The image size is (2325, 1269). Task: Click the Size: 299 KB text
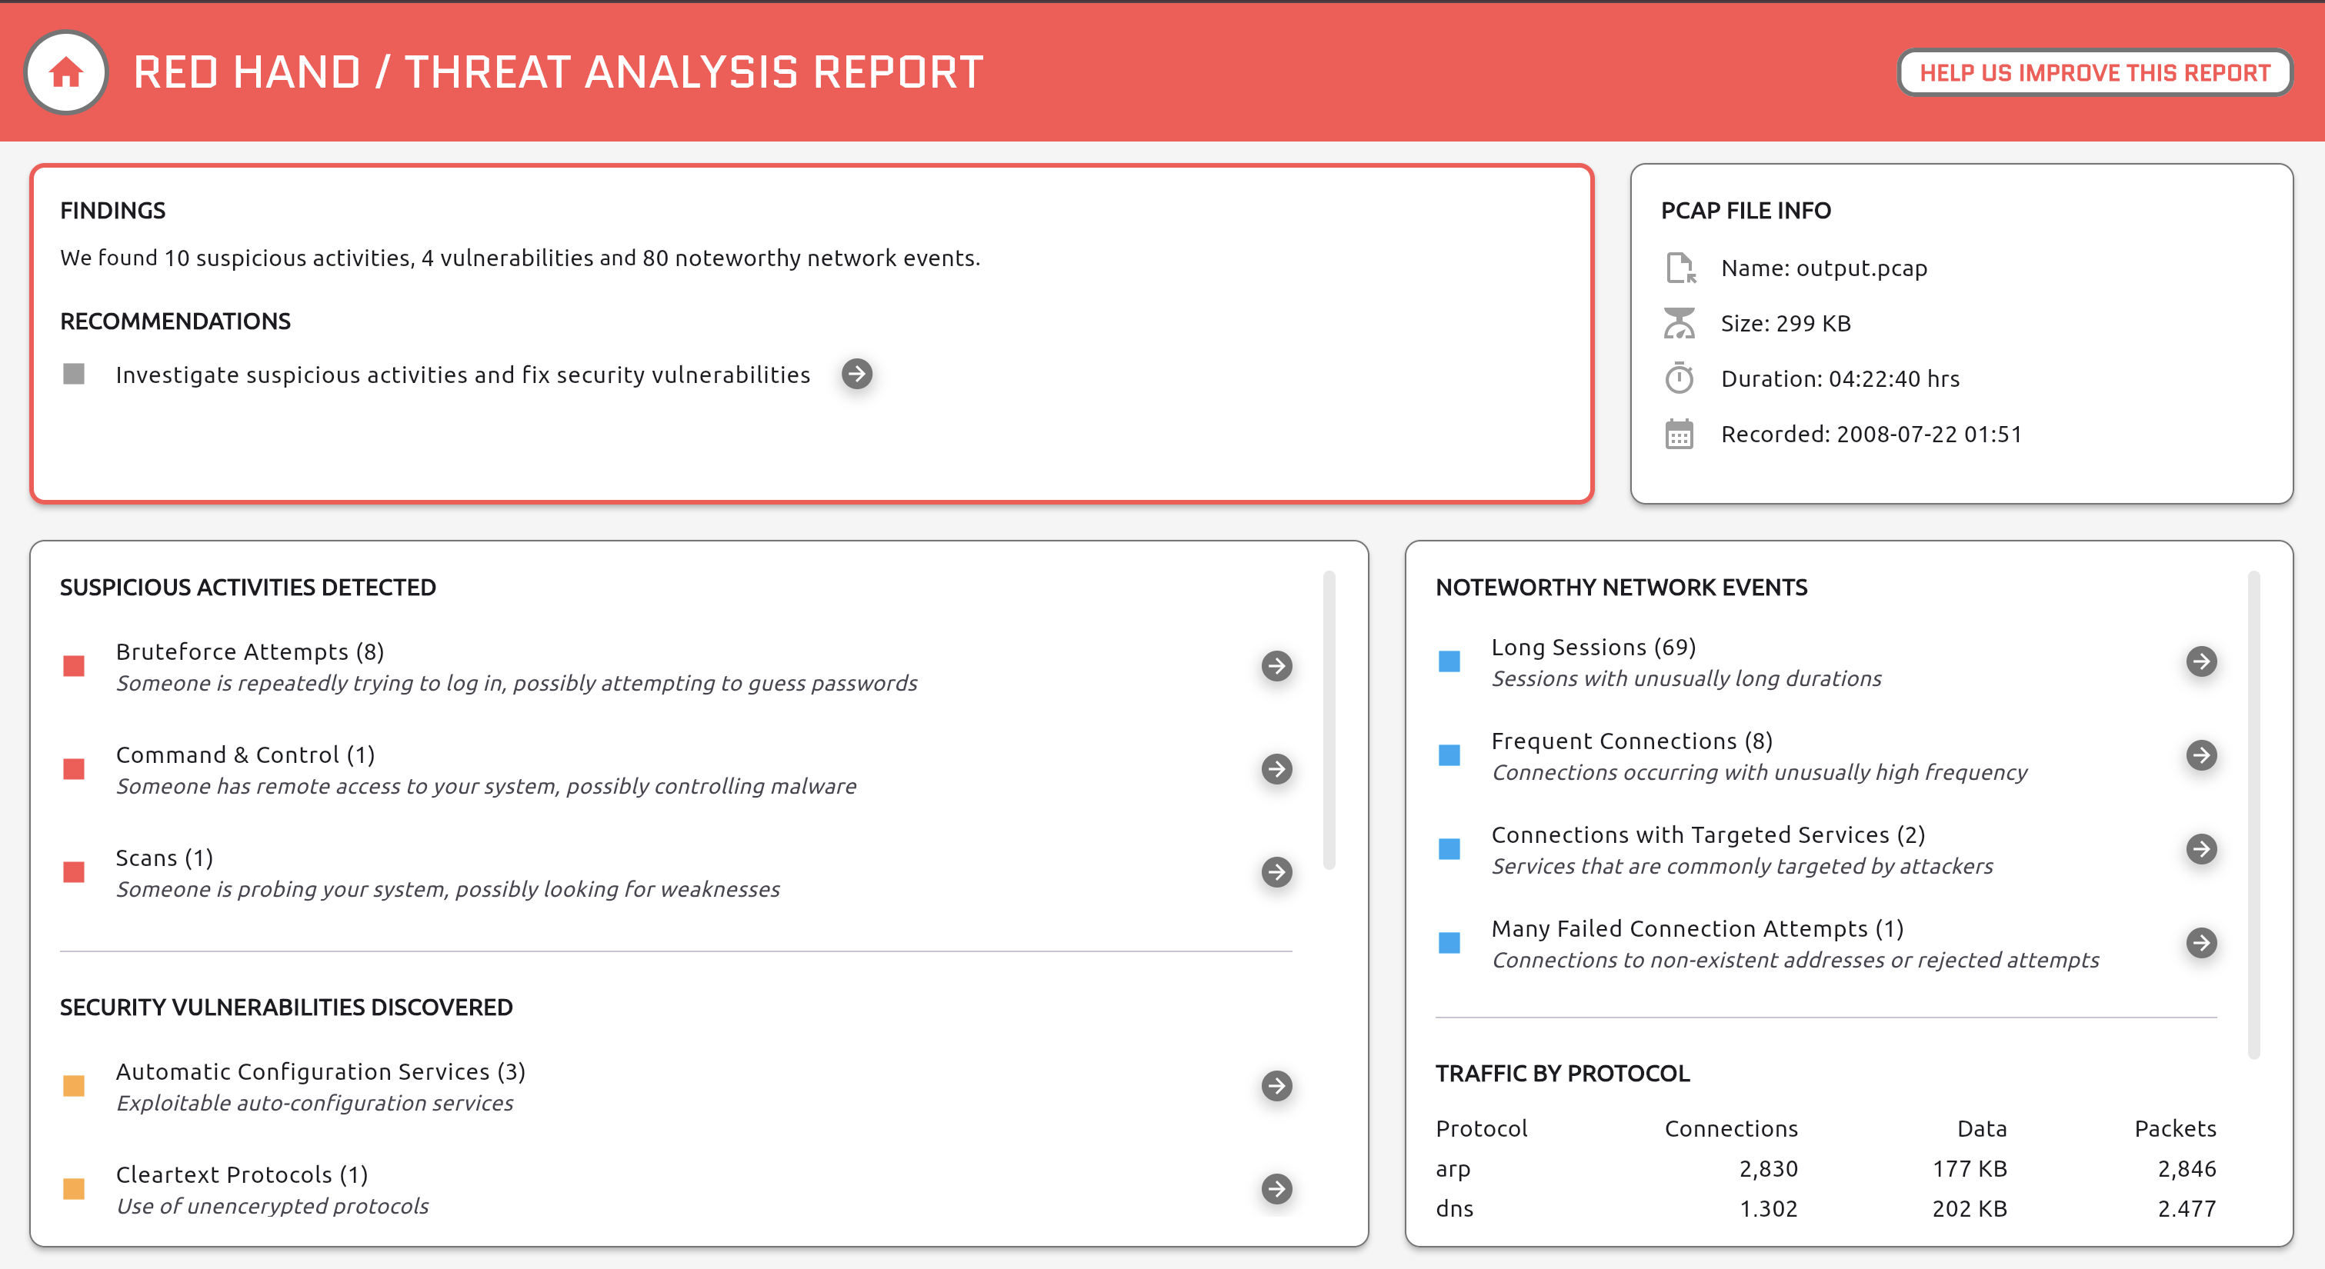(1785, 323)
